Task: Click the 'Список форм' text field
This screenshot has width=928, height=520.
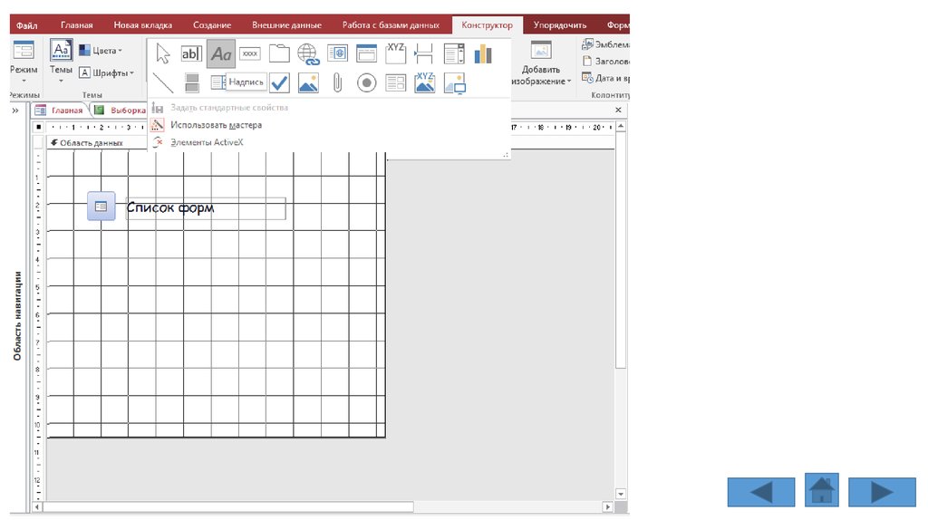Action: tap(206, 208)
